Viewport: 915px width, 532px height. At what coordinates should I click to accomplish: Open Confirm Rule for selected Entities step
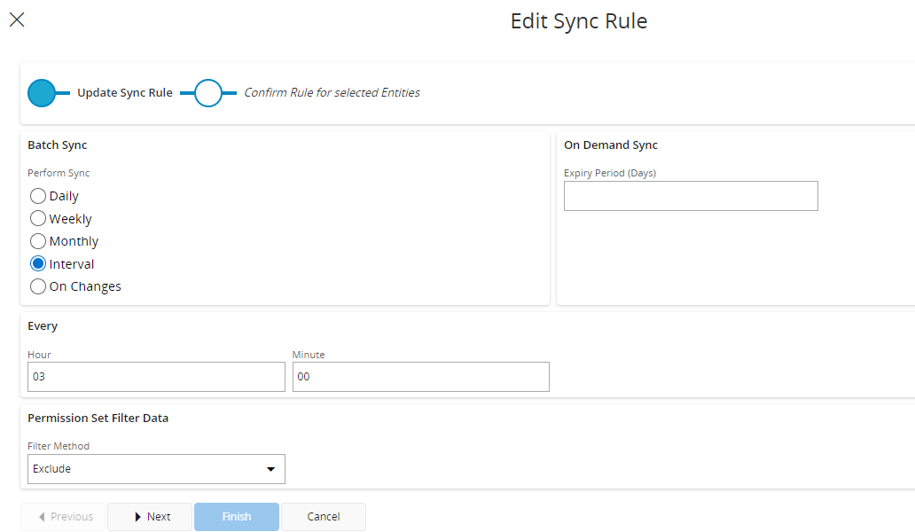coord(332,93)
